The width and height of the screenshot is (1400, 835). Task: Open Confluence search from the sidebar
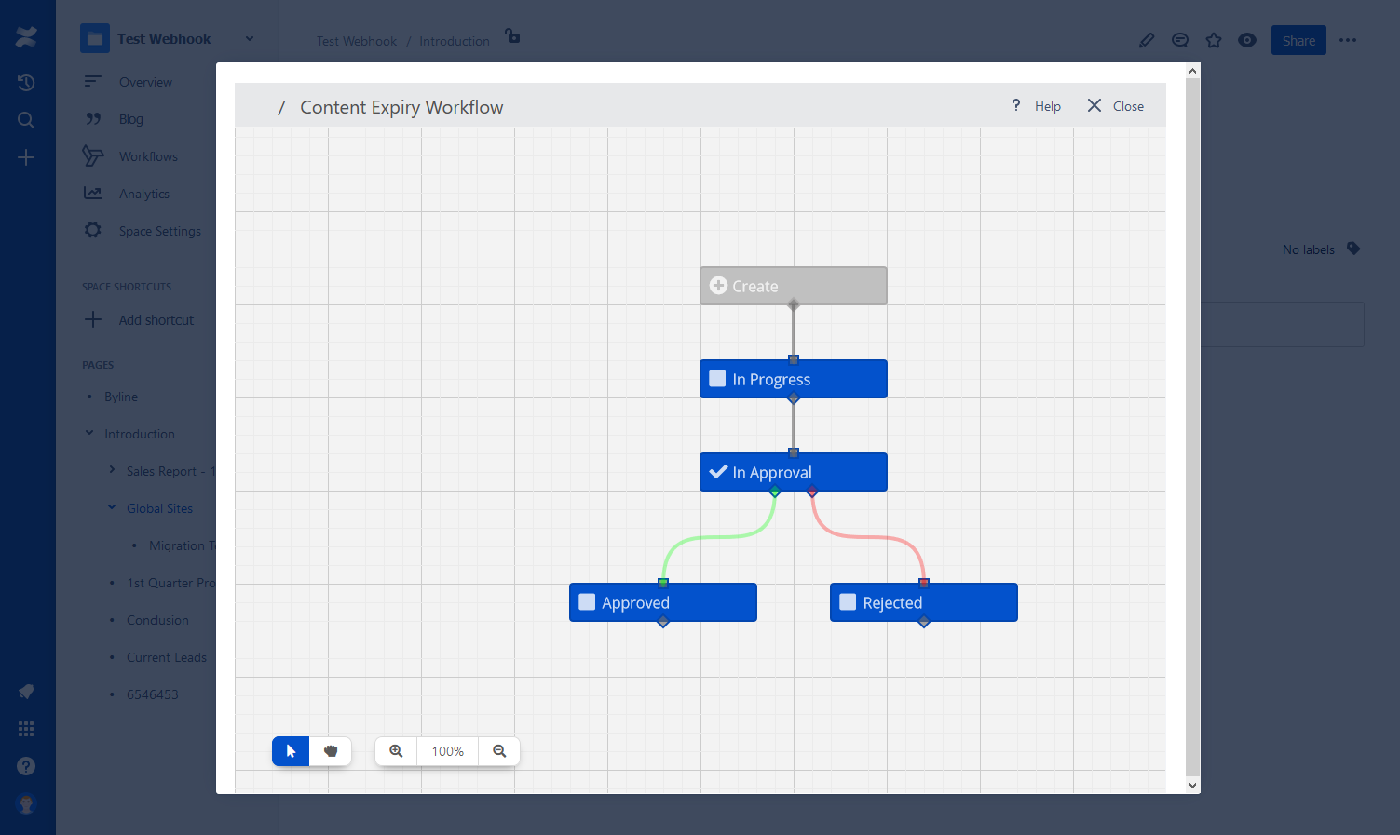26,119
